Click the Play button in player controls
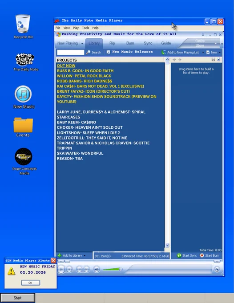The width and height of the screenshot is (234, 303). [x=61, y=269]
